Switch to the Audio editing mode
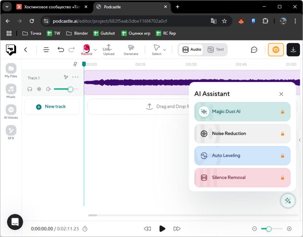Screen dimensions: 303x237 click(192, 49)
